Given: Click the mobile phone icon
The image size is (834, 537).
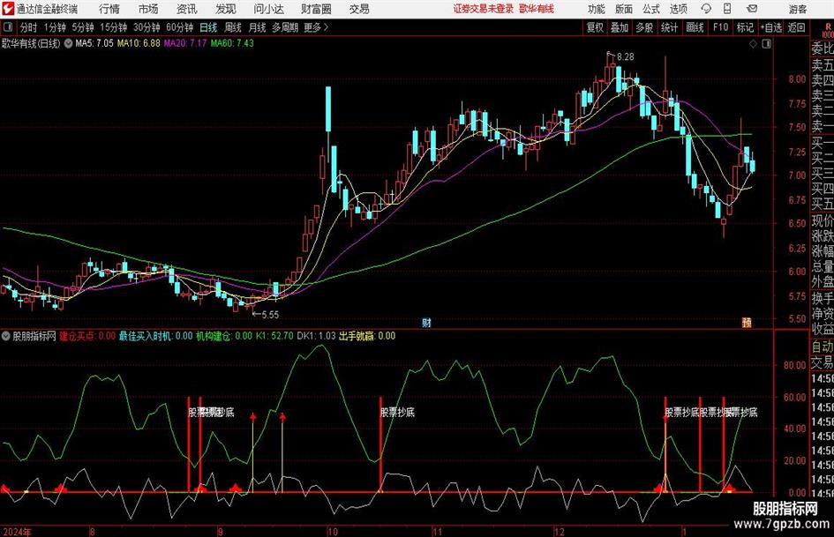Looking at the screenshot, I should click(727, 9).
